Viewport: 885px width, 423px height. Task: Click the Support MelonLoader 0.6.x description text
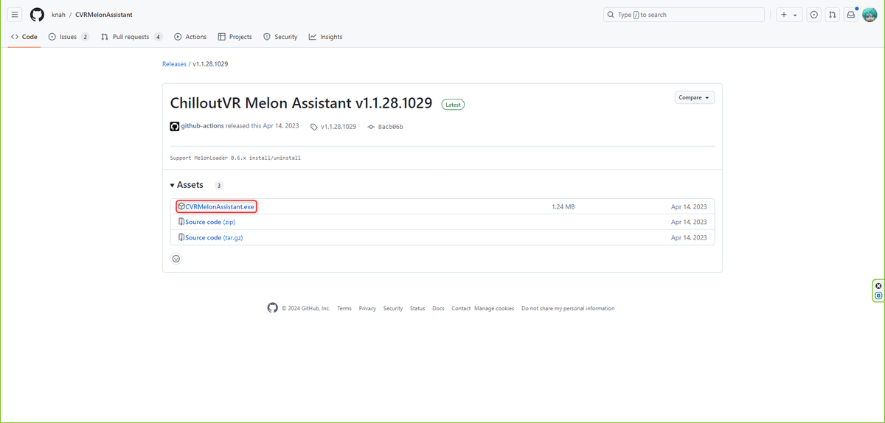click(x=235, y=158)
